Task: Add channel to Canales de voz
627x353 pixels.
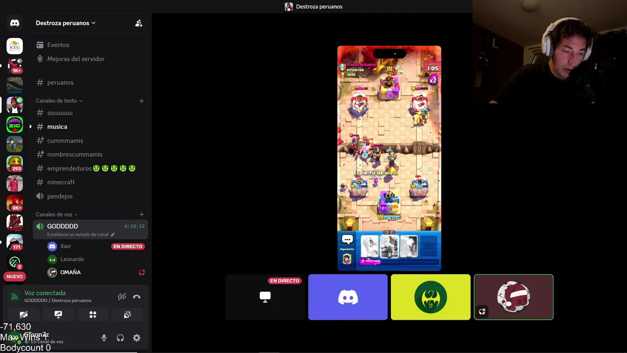Action: (x=142, y=214)
